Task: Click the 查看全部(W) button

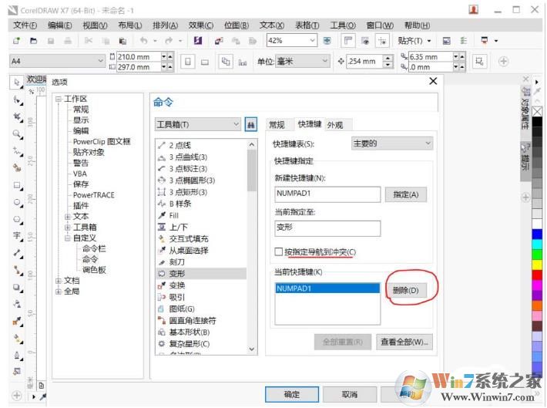Action: click(404, 342)
